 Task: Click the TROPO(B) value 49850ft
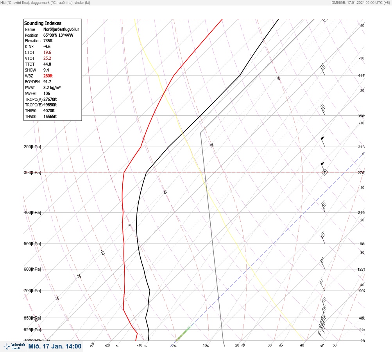pos(50,105)
